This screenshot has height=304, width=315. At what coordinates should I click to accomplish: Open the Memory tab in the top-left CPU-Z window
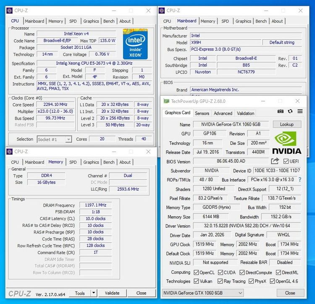coord(55,21)
